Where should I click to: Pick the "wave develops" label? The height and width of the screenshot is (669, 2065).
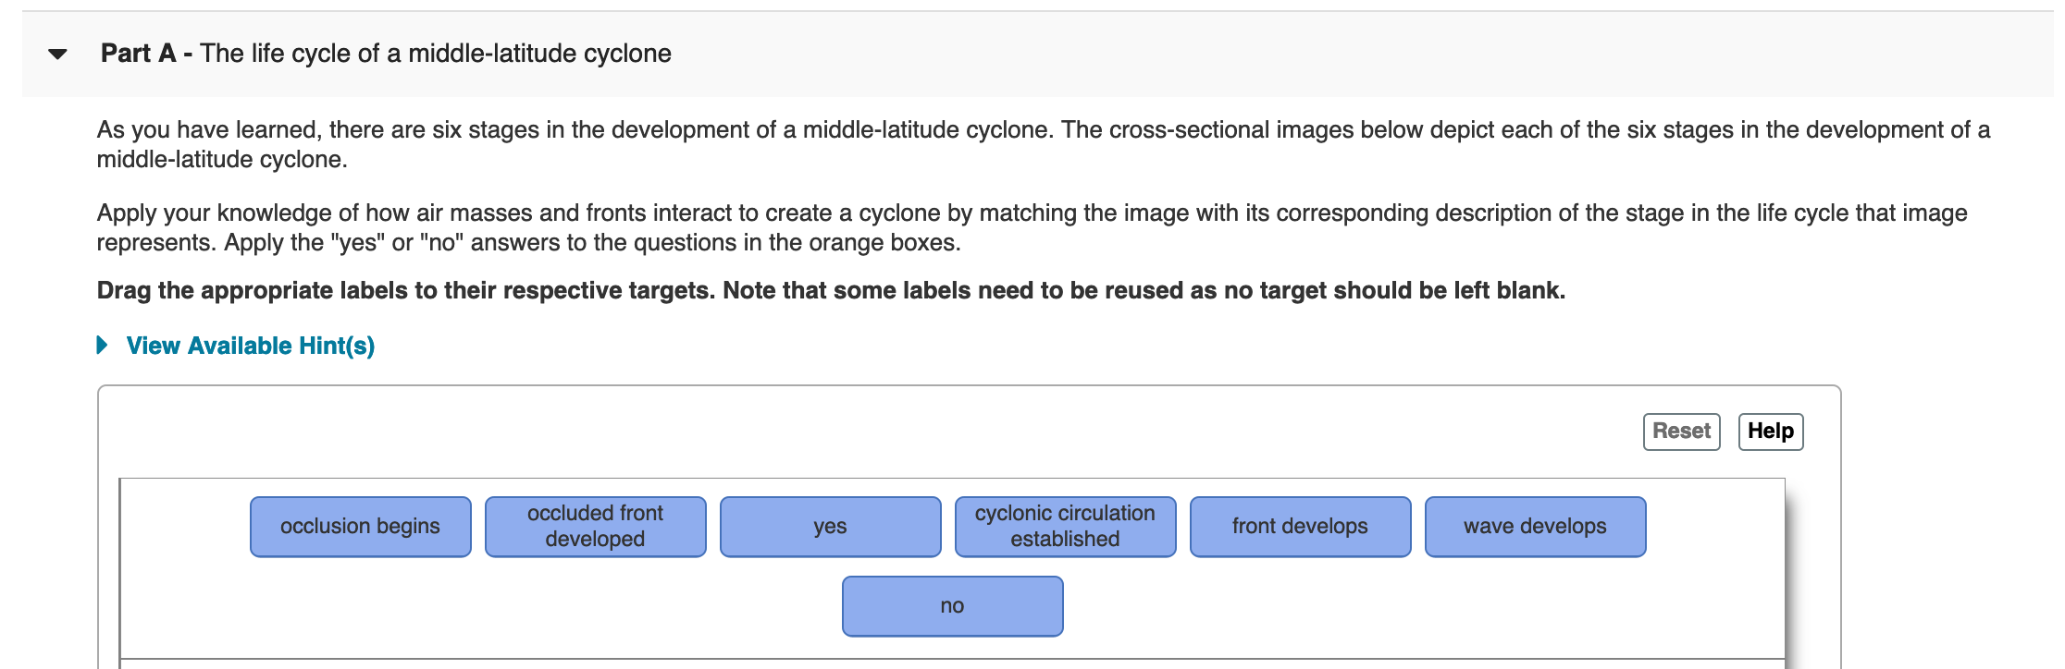pos(1535,527)
